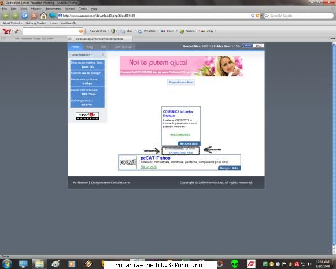The height and width of the screenshot is (269, 336).
Task: Click the Yahoo toolbar search input field
Action: pyautogui.click(x=51, y=31)
